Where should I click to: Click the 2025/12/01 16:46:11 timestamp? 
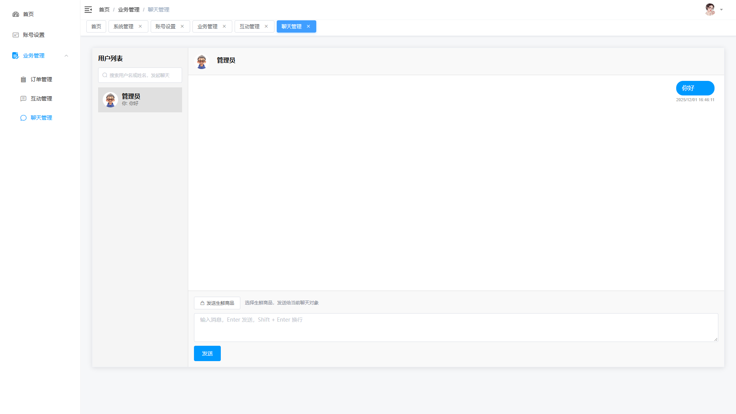tap(695, 100)
